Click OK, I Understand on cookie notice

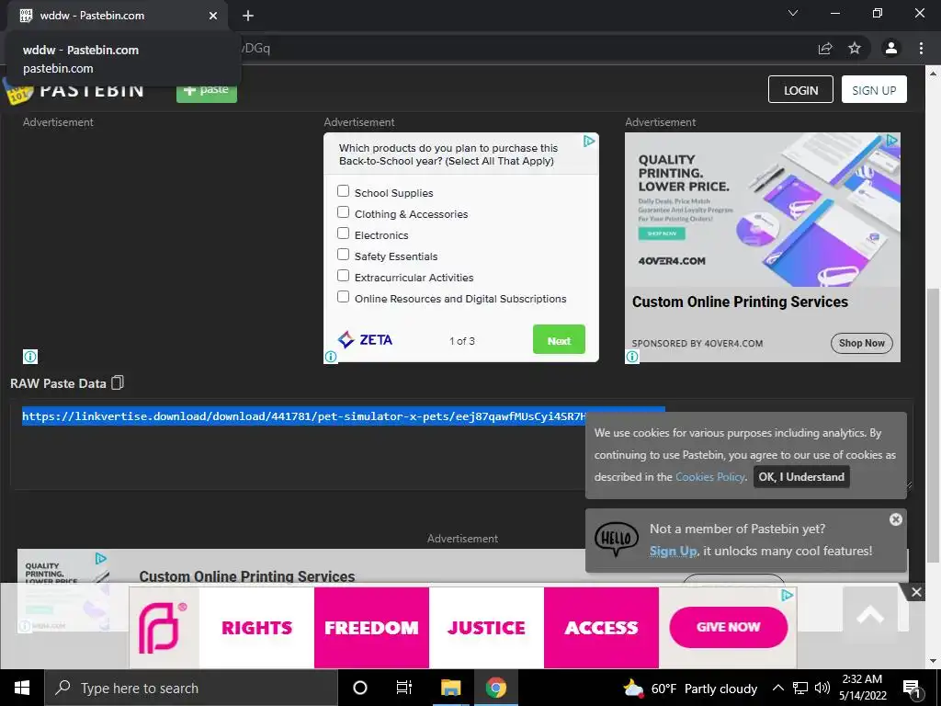[x=801, y=477]
